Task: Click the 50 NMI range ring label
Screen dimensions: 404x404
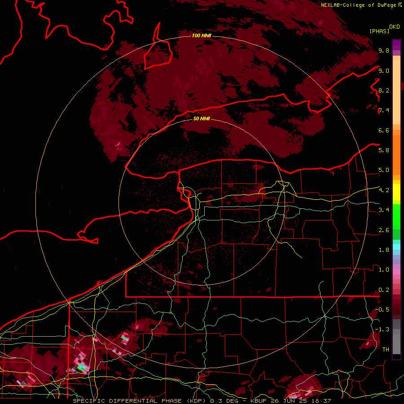Action: click(x=202, y=119)
